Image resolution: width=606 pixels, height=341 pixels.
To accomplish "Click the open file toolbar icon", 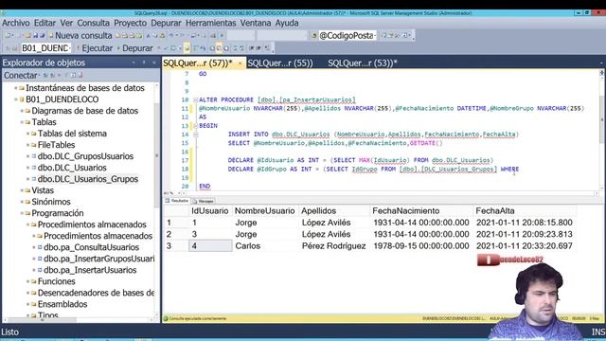I will pyautogui.click(x=27, y=36).
